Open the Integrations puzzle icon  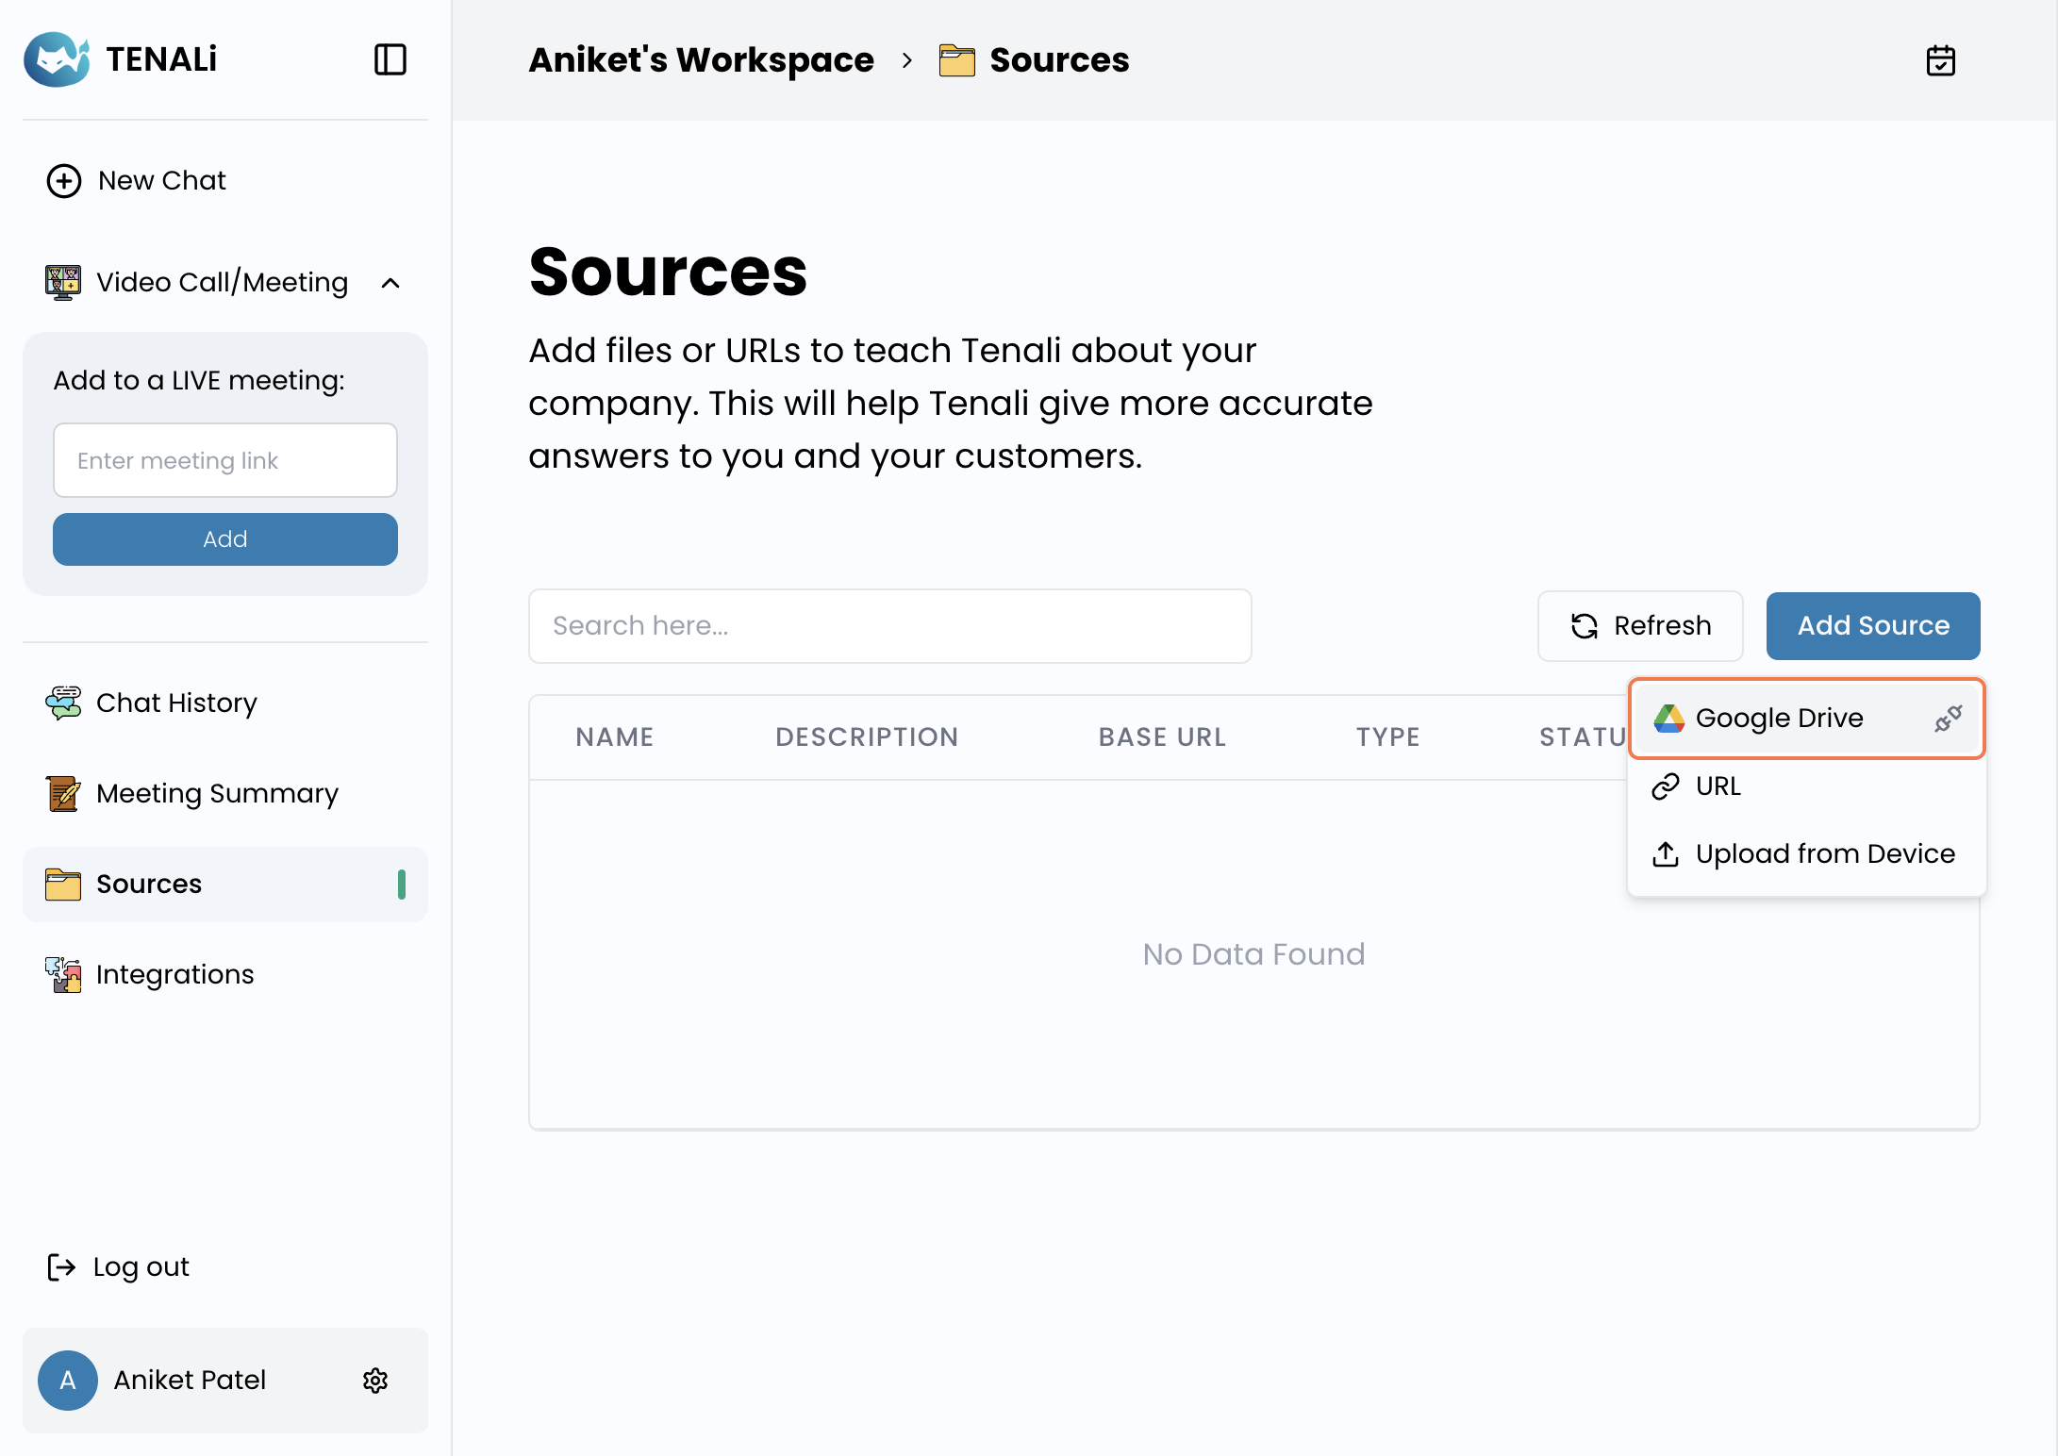[63, 974]
